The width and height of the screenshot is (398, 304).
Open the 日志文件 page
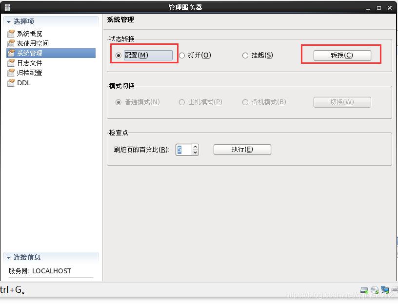click(x=29, y=63)
